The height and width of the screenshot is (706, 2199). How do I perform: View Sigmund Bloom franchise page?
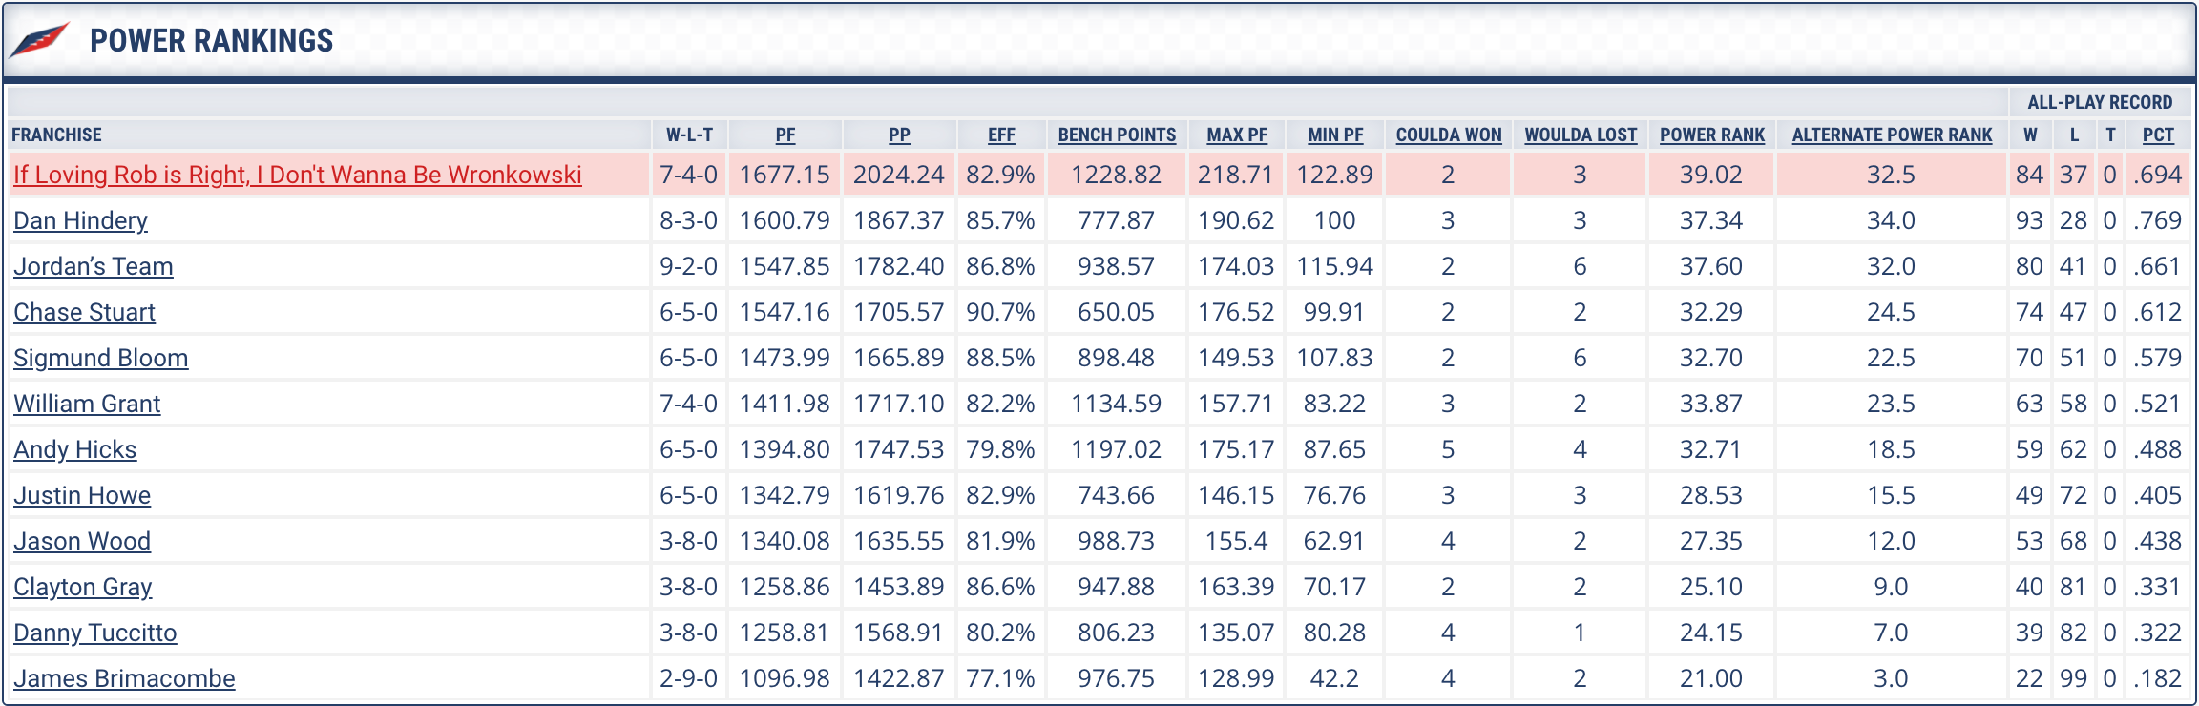tap(101, 358)
